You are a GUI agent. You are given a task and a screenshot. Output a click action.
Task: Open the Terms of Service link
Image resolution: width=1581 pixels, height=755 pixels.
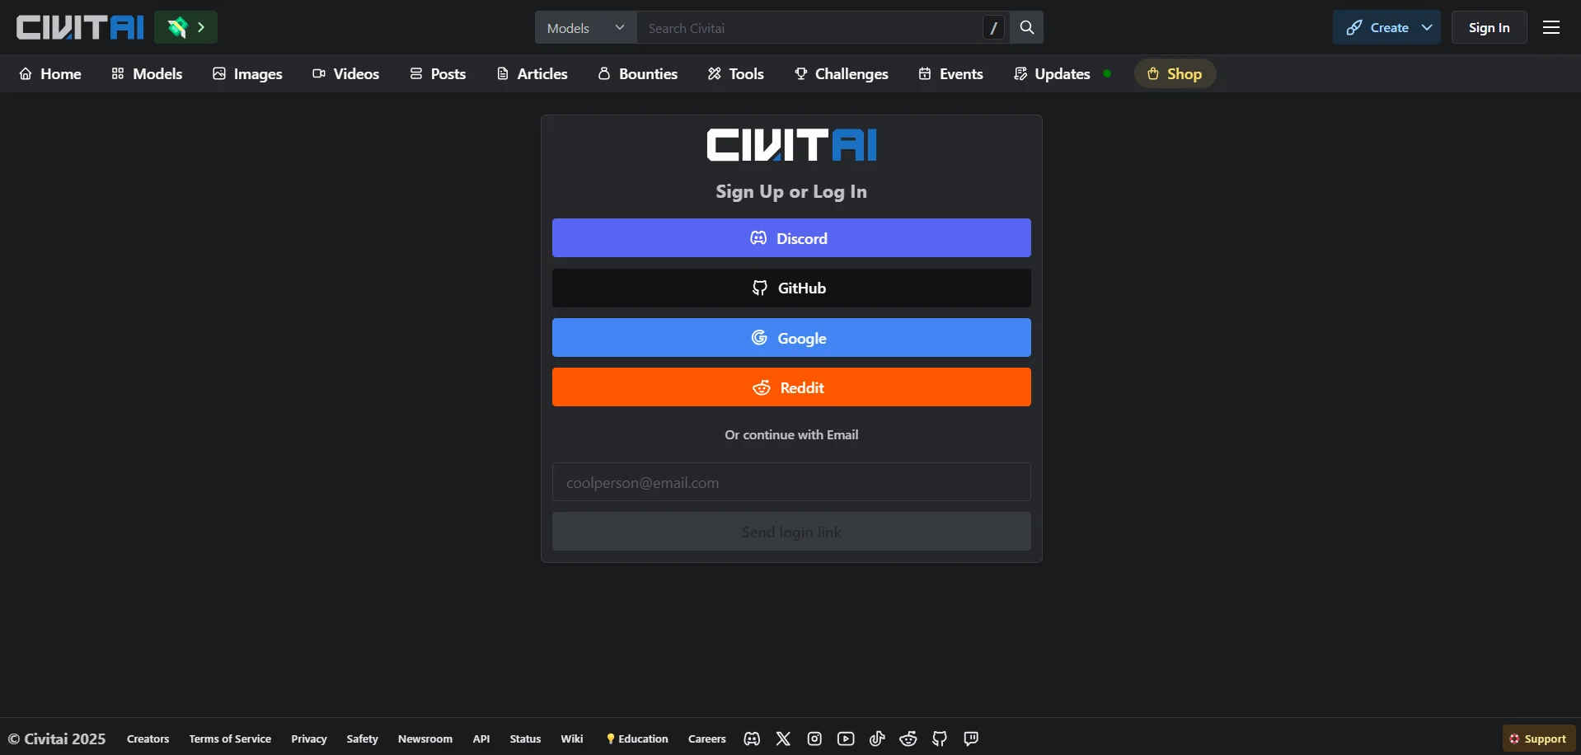click(x=230, y=739)
